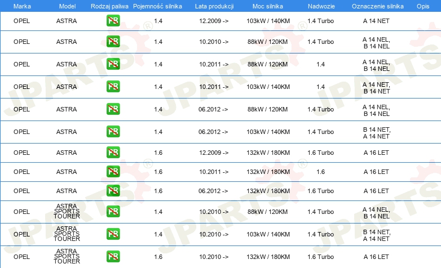Select '88kW / 120KM' in the 06.2012 row
The height and width of the screenshot is (268, 441).
[267, 109]
